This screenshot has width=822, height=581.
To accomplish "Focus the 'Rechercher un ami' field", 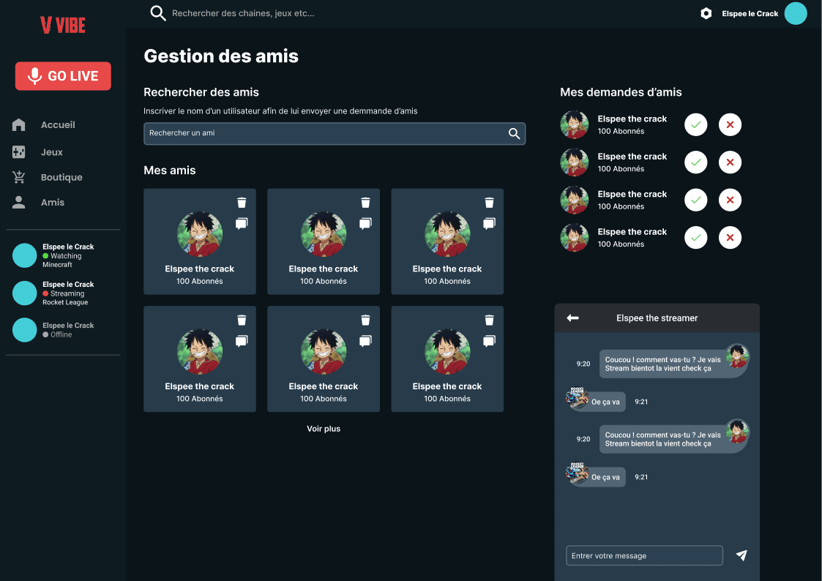I will [x=335, y=134].
